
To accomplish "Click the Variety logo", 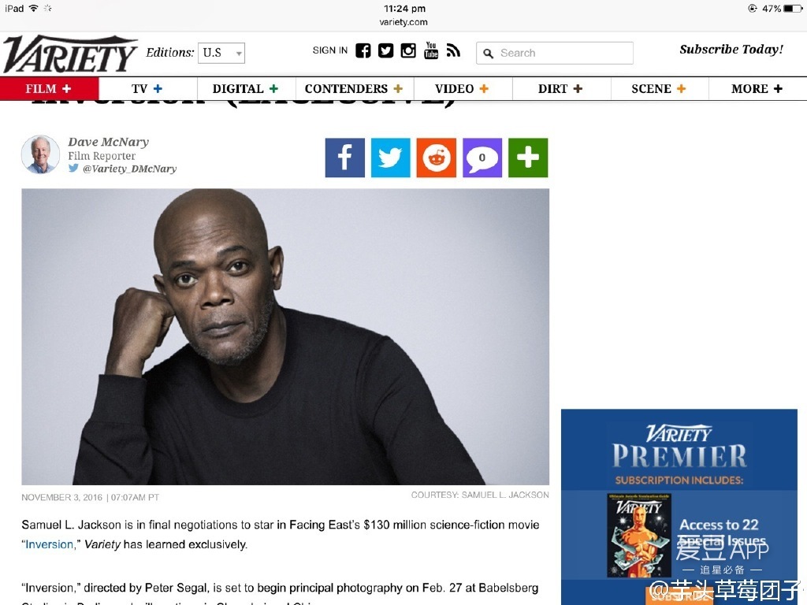I will point(70,54).
